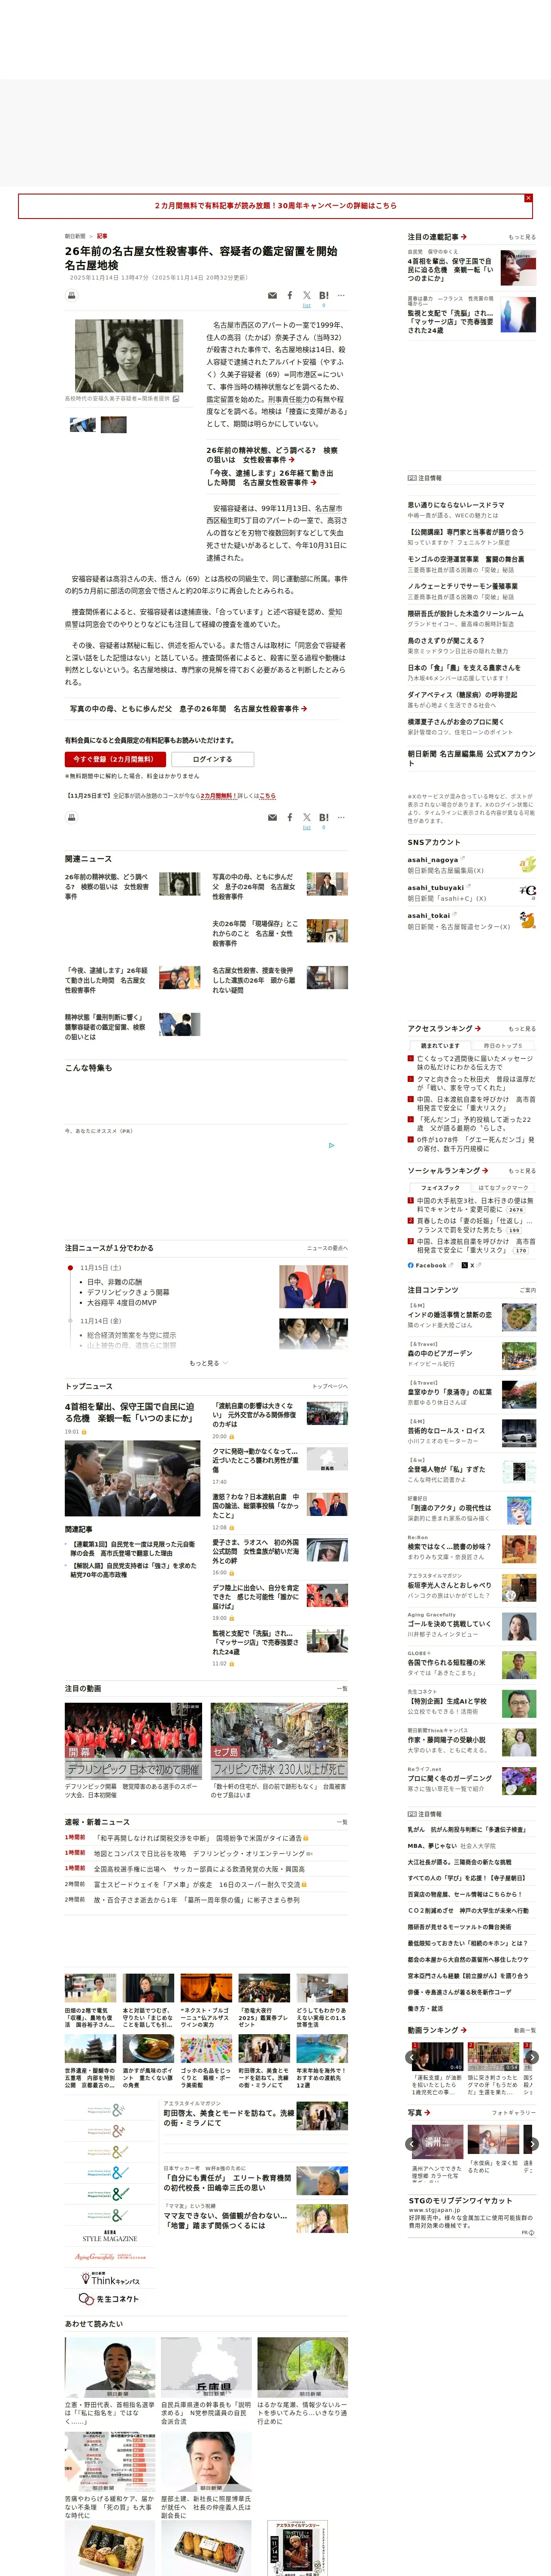The height and width of the screenshot is (2576, 551).
Task: Click previous arrow in 動画ランキング carousel
Action: (411, 2057)
